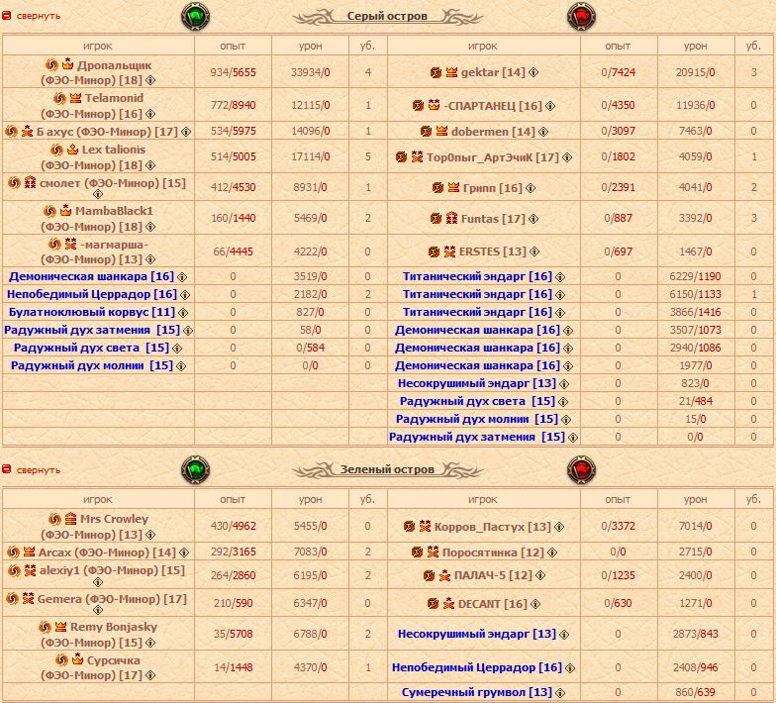Click rank icon beside dobermen

pyautogui.click(x=441, y=131)
